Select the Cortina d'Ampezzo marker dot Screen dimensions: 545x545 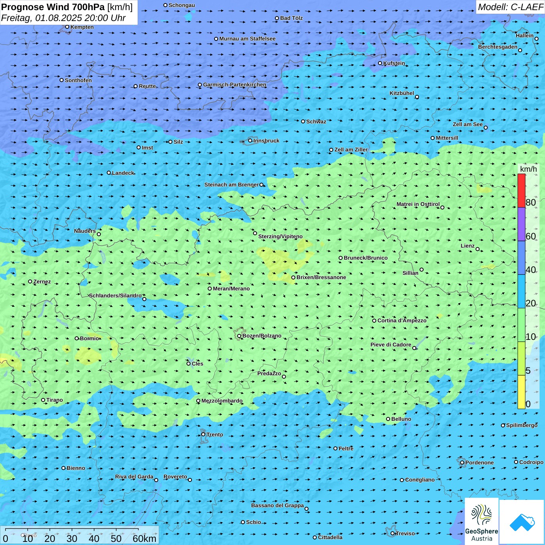(x=374, y=321)
